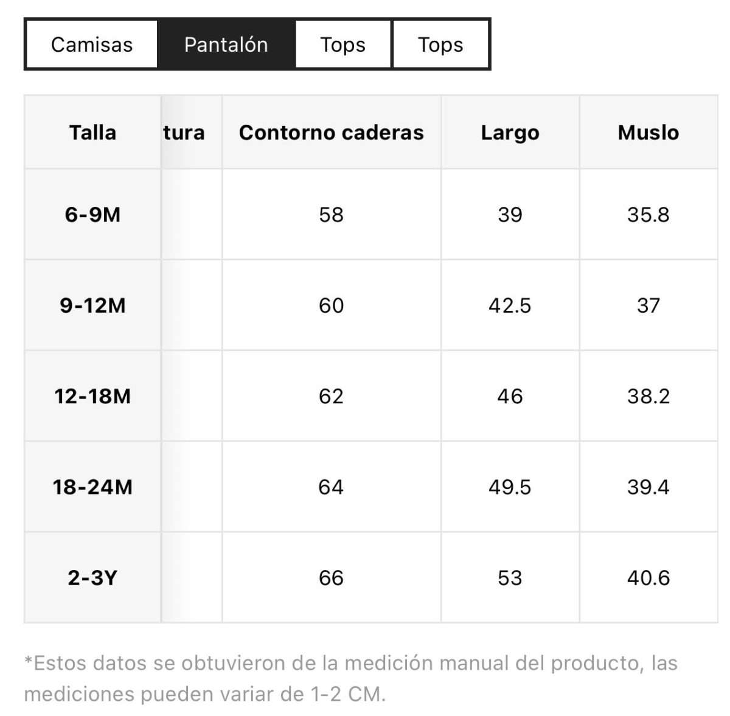Image resolution: width=730 pixels, height=716 pixels.
Task: Click the hip value 58 cell
Action: click(x=332, y=214)
